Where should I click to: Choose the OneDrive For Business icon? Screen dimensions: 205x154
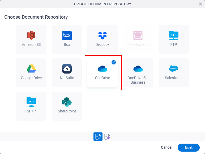point(138,68)
